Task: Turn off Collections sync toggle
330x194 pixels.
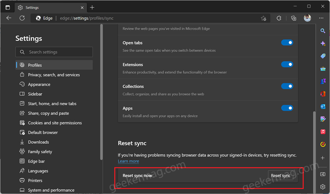Action: tap(287, 86)
